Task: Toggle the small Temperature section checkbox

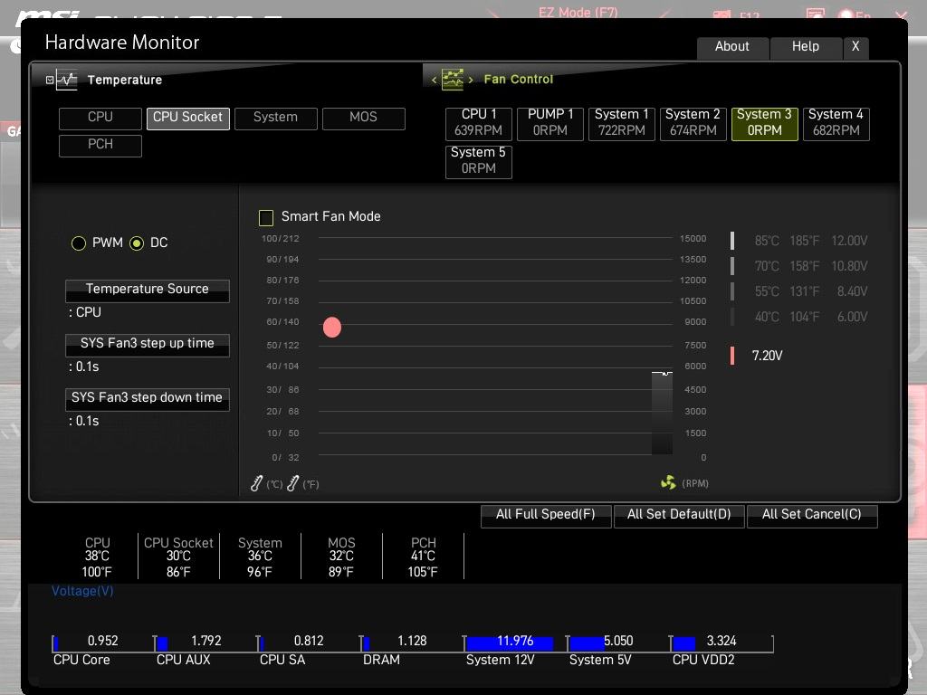Action: point(50,80)
